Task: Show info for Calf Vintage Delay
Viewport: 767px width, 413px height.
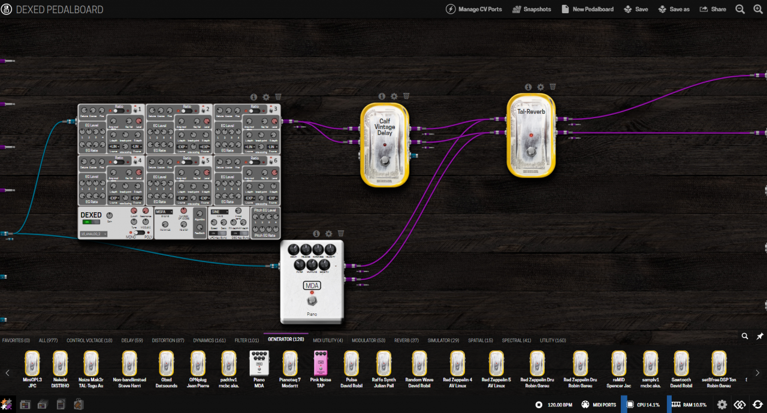Action: pyautogui.click(x=382, y=97)
